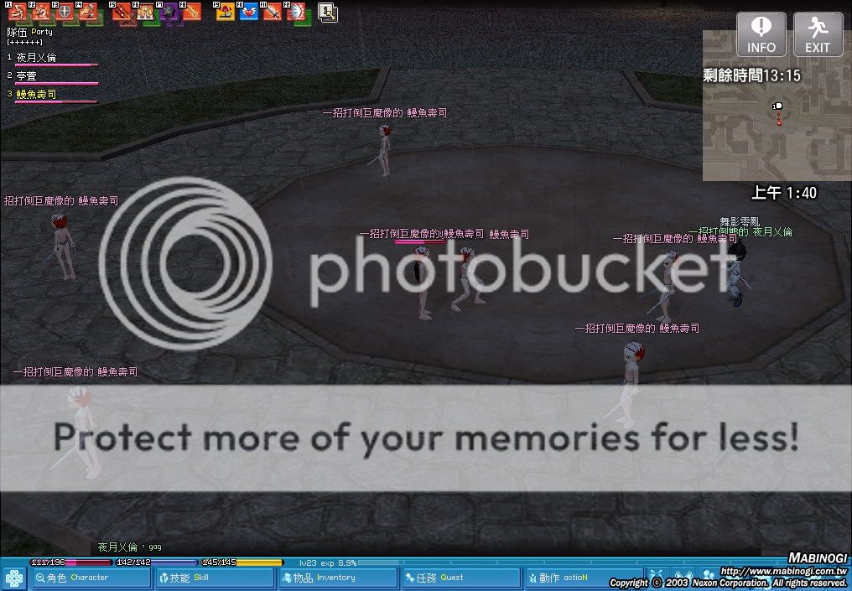Activate the F11 sword skill icon
852x591 pixels.
pyautogui.click(x=273, y=12)
